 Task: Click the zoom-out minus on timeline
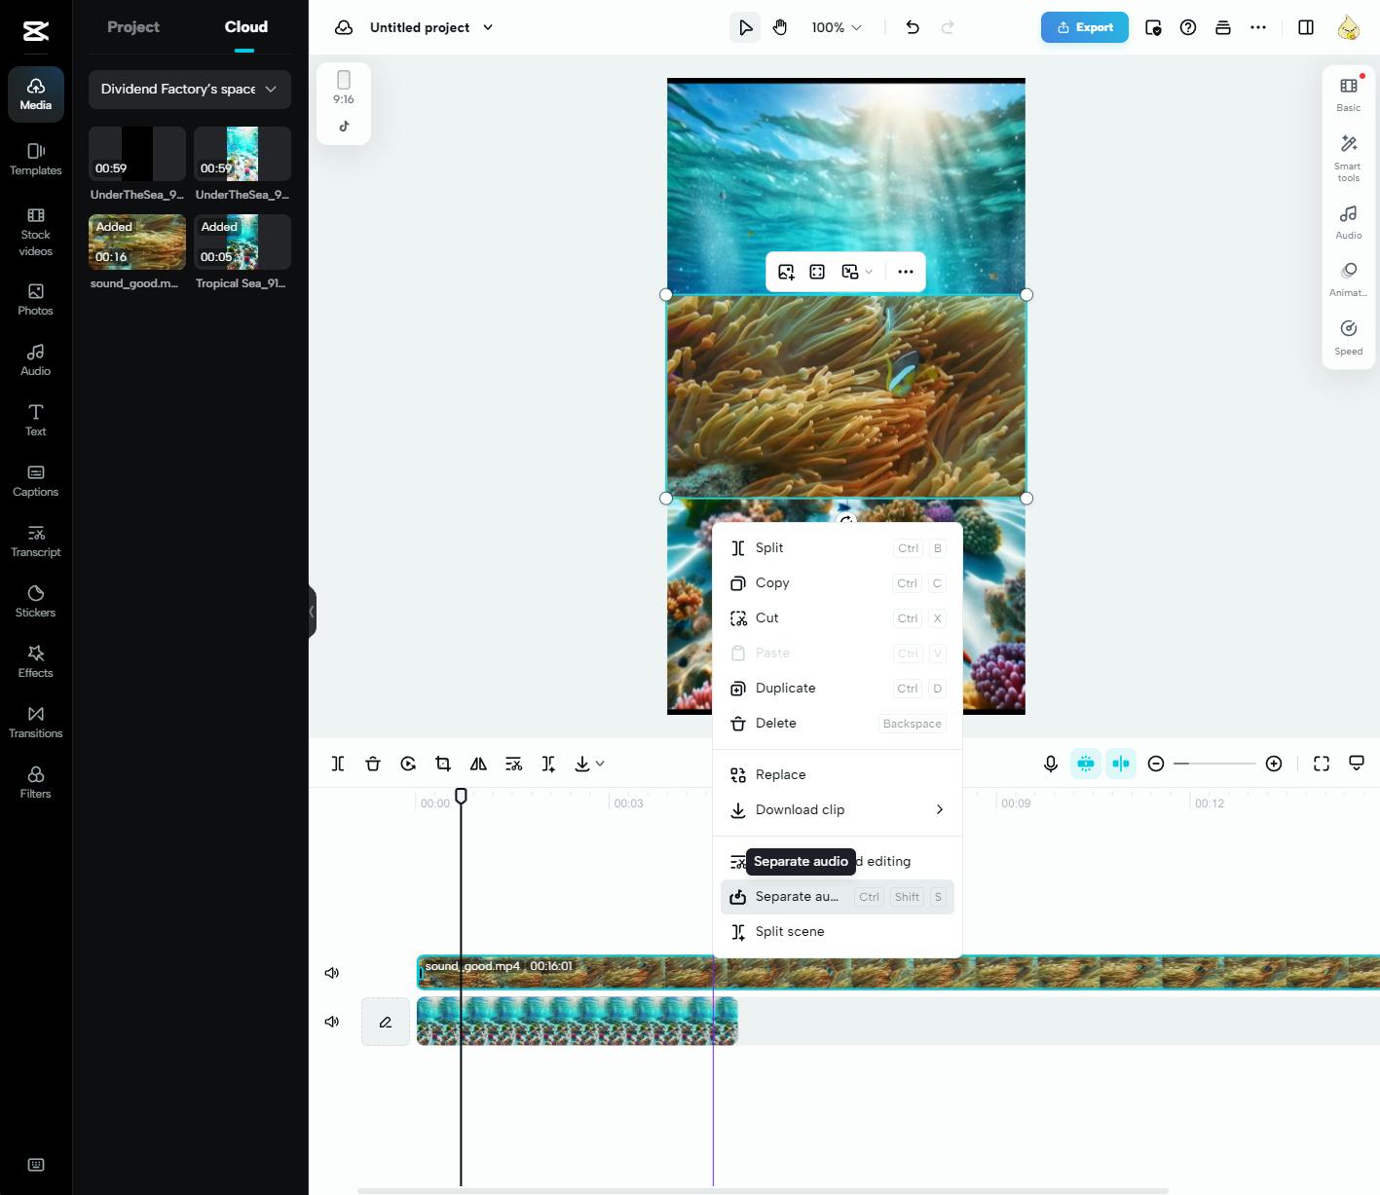(x=1156, y=764)
